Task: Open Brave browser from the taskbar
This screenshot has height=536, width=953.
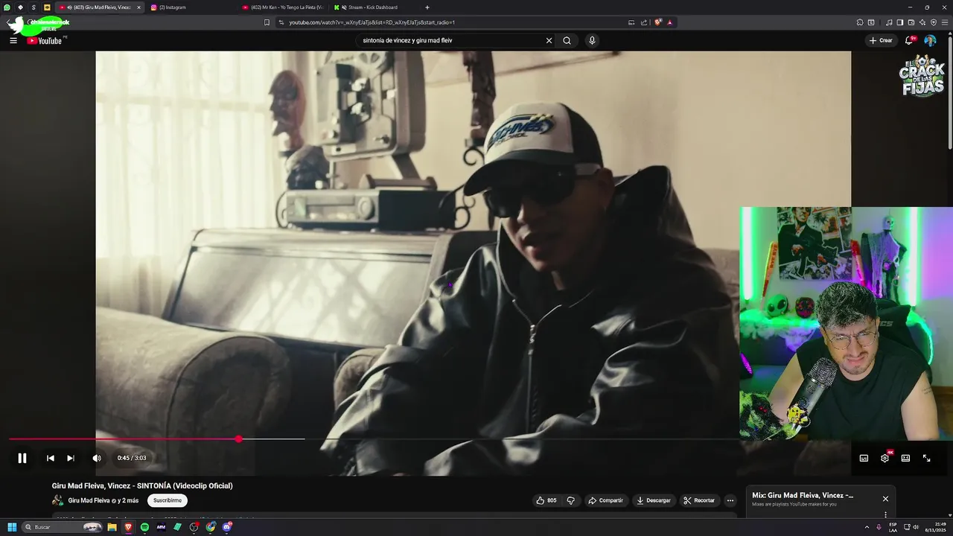Action: (x=128, y=527)
